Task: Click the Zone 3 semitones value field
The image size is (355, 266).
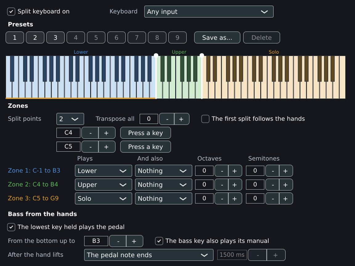Action: tap(255, 199)
